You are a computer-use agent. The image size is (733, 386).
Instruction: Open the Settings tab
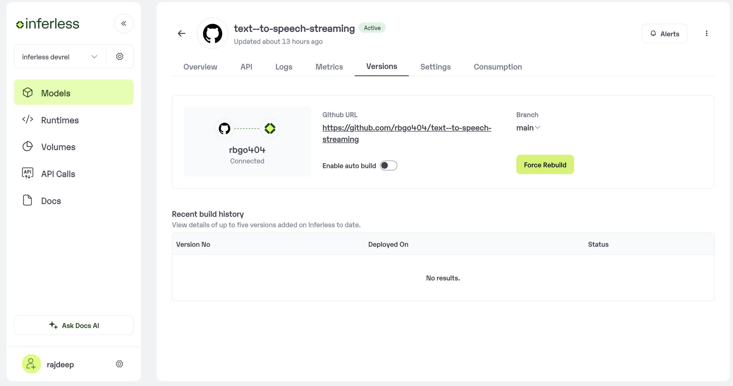(x=435, y=67)
